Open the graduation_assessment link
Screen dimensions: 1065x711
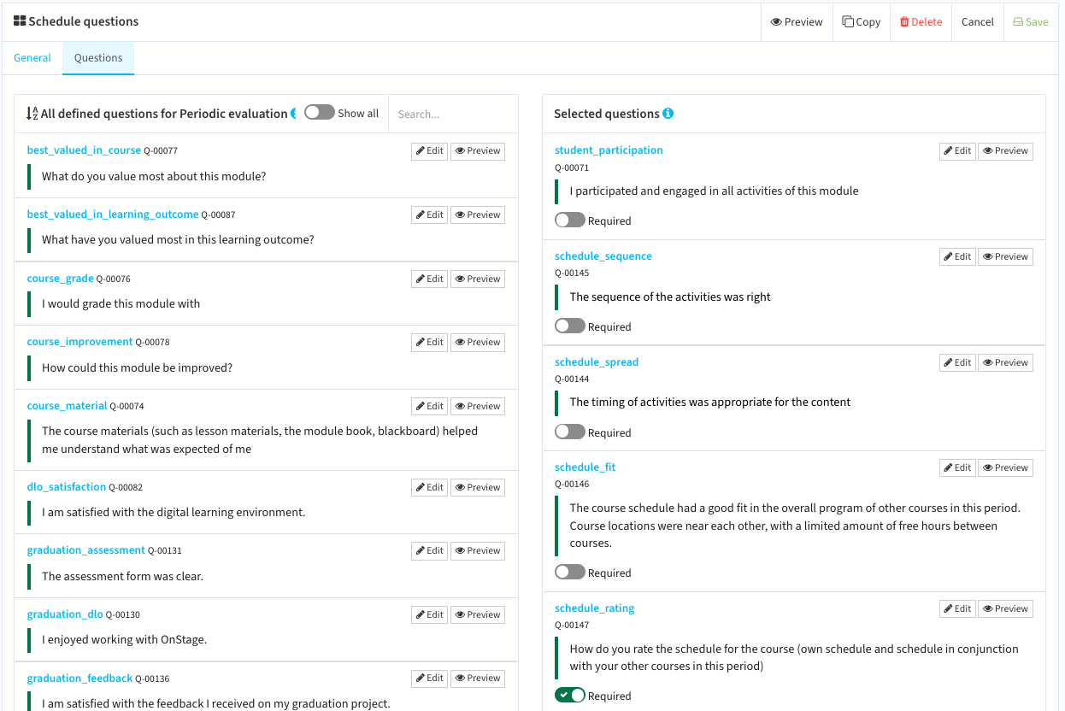click(86, 550)
